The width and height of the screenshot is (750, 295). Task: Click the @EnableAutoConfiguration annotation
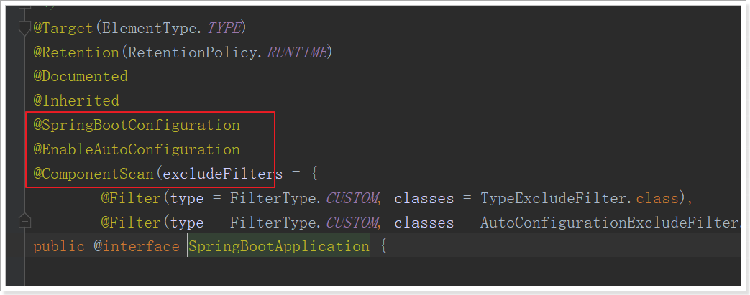pyautogui.click(x=137, y=150)
